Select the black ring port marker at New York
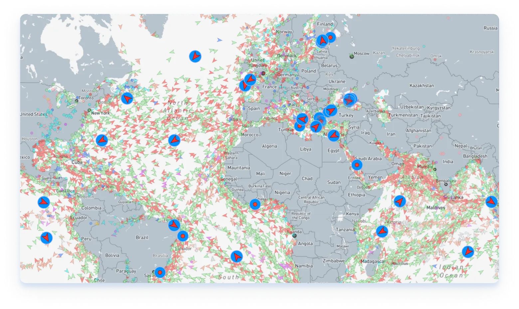This screenshot has width=519, height=309. 89,110
